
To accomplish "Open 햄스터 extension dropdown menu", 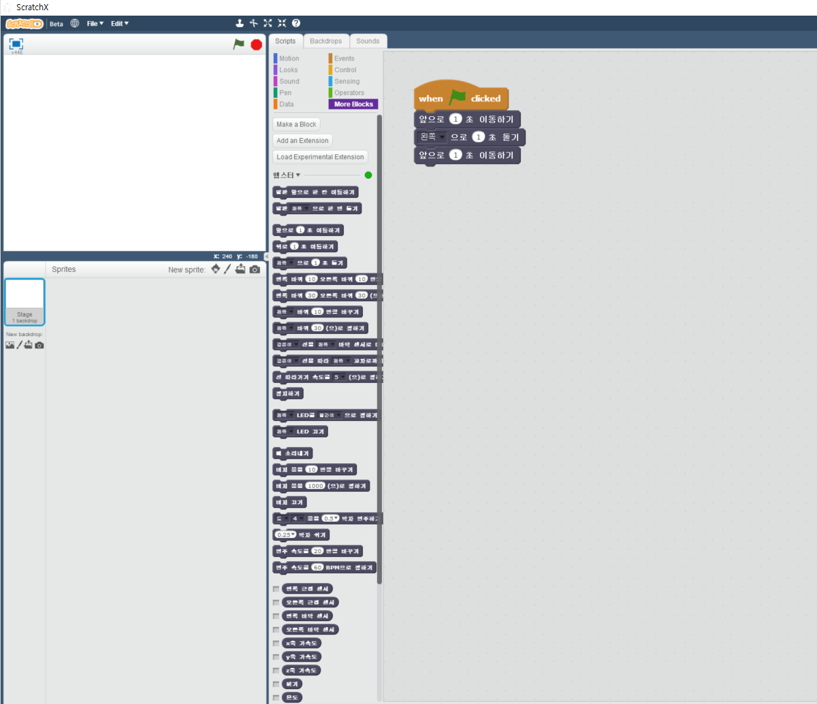I will click(287, 175).
